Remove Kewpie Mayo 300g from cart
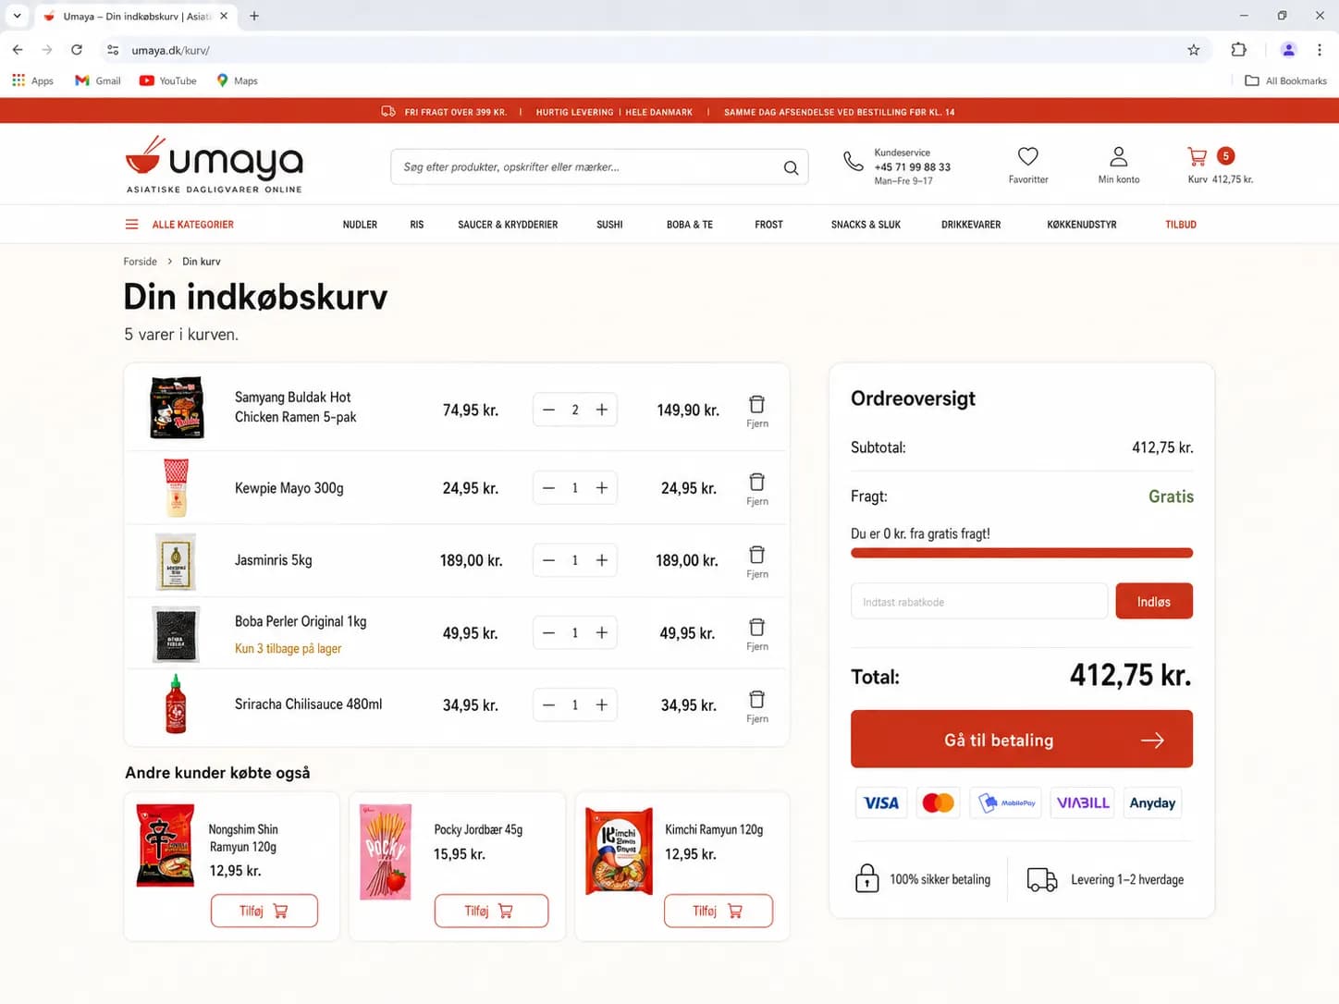This screenshot has width=1339, height=1004. [756, 488]
